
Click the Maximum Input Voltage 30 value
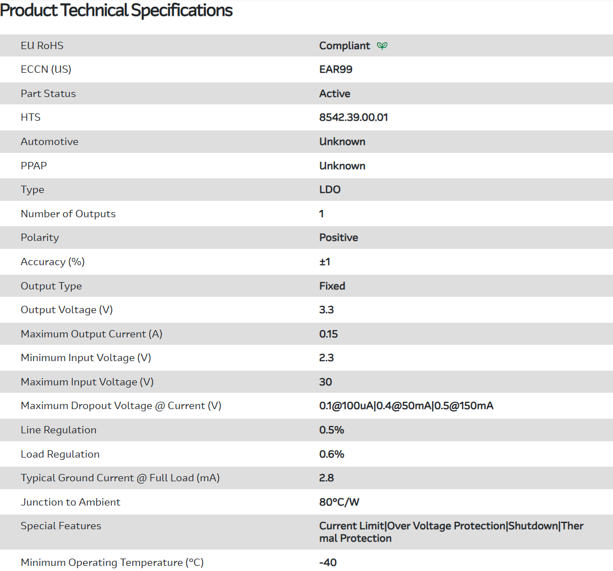[x=325, y=382]
